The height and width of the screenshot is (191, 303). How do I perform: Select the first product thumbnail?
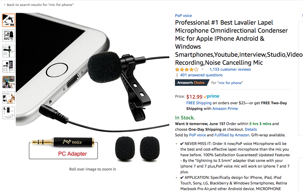coord(9,20)
